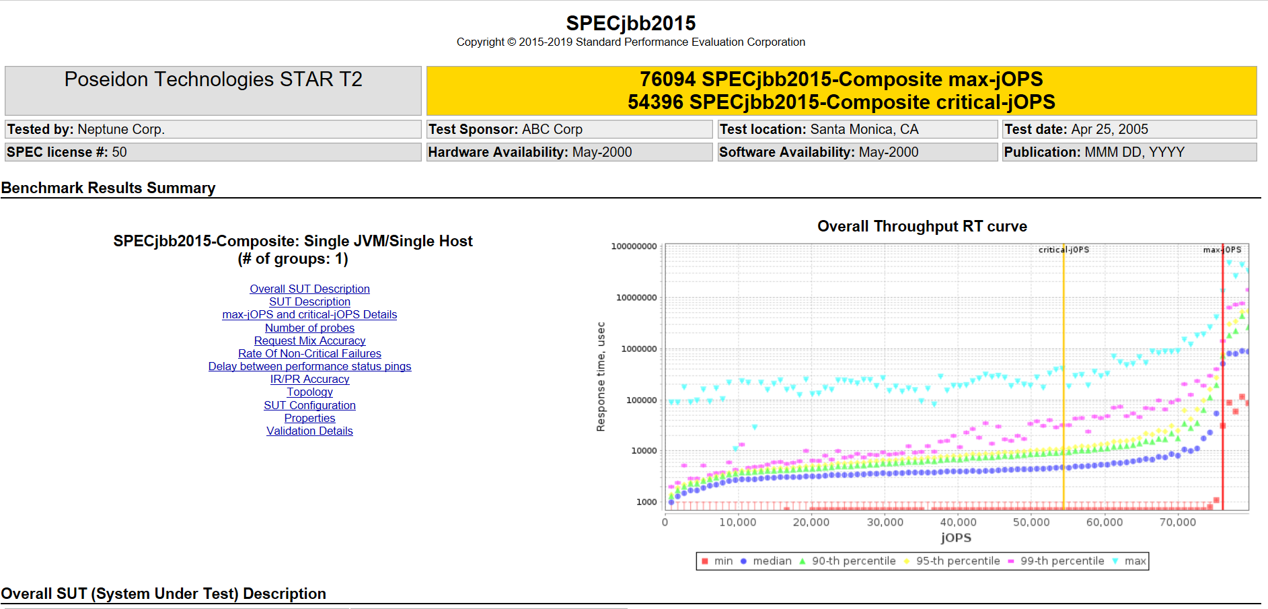The width and height of the screenshot is (1268, 609).
Task: Click the Benchmark Results Summary heading
Action: (x=108, y=188)
